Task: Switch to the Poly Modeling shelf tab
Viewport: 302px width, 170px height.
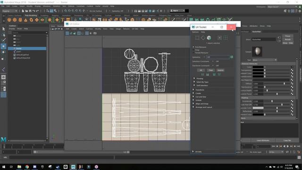Action: [31, 16]
